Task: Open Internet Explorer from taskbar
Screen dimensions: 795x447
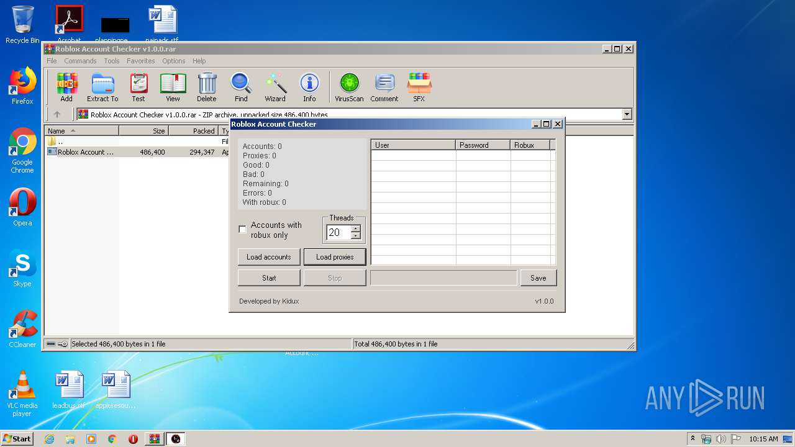Action: tap(49, 439)
